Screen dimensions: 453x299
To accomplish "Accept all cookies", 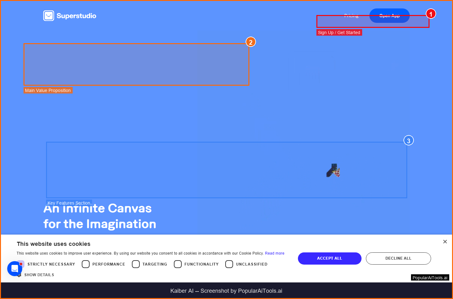I will (x=330, y=258).
